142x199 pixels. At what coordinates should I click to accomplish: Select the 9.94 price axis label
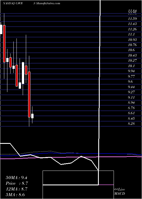[131, 71]
